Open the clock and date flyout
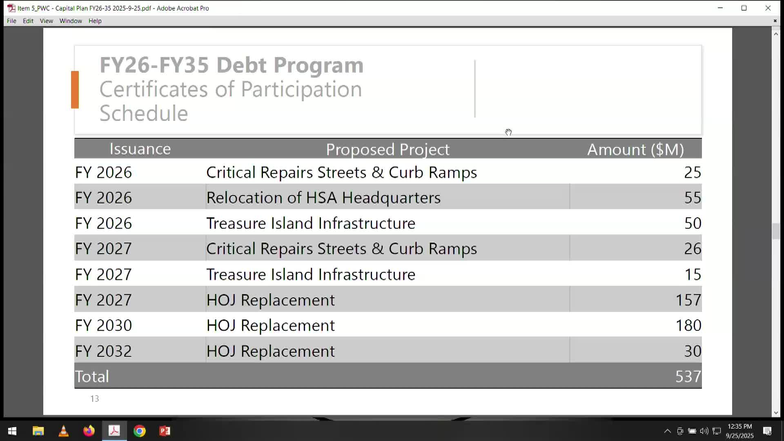Viewport: 784px width, 441px height. tap(739, 431)
